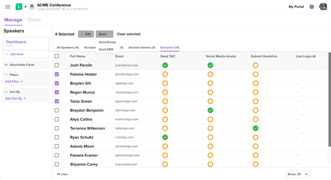This screenshot has width=331, height=180.
Task: Click Josh Parolin's green Read T&C checkmark
Action: pyautogui.click(x=165, y=65)
